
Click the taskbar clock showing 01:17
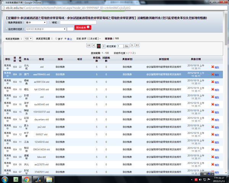pyautogui.click(x=219, y=180)
